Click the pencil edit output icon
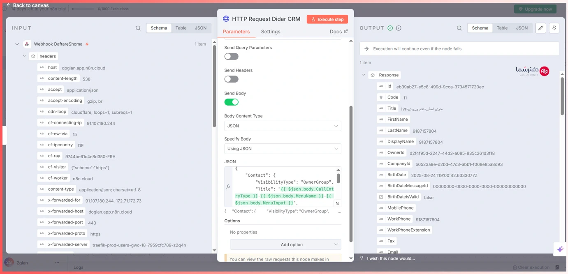568x274 pixels. [x=540, y=28]
